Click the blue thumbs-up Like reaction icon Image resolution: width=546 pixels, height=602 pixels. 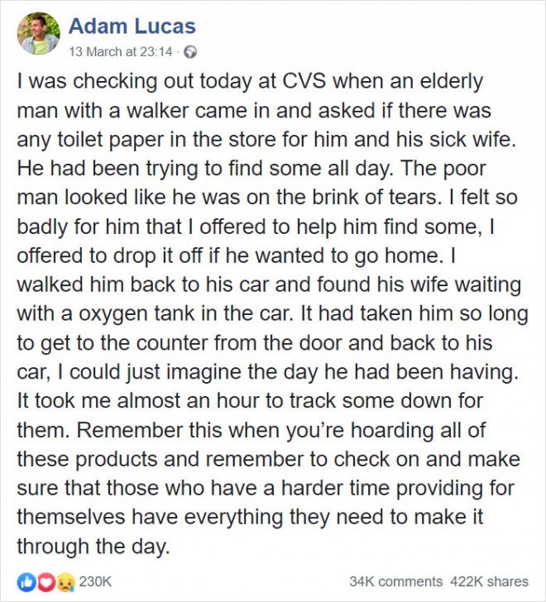pyautogui.click(x=25, y=582)
